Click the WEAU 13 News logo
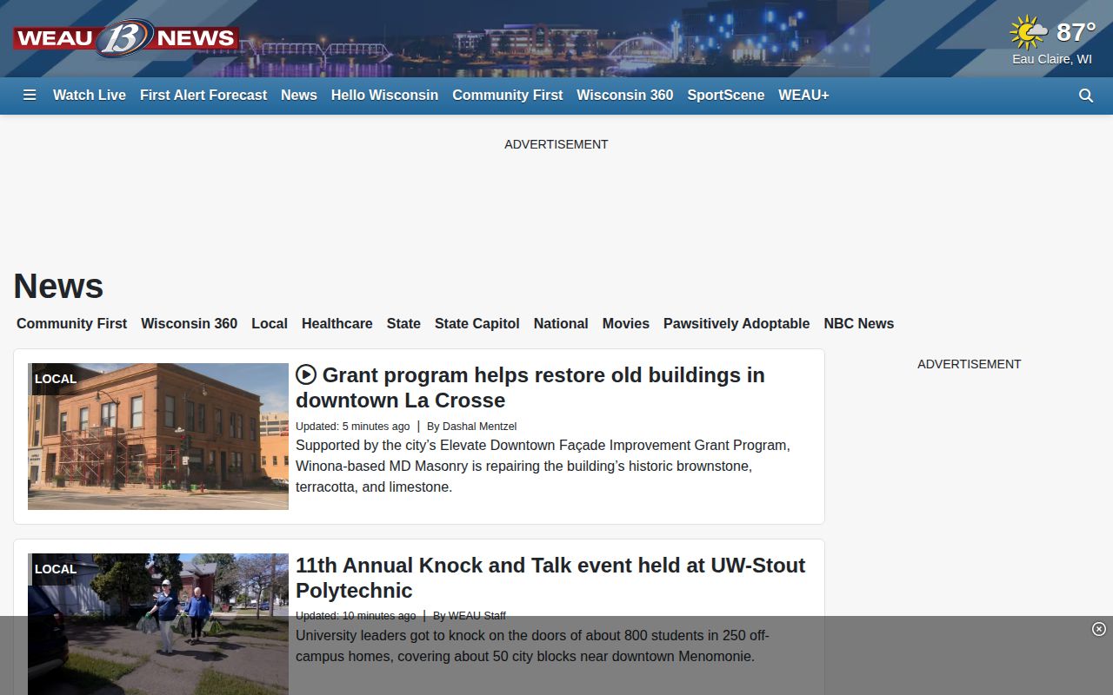Viewport: 1113px width, 695px height. pyautogui.click(x=126, y=38)
